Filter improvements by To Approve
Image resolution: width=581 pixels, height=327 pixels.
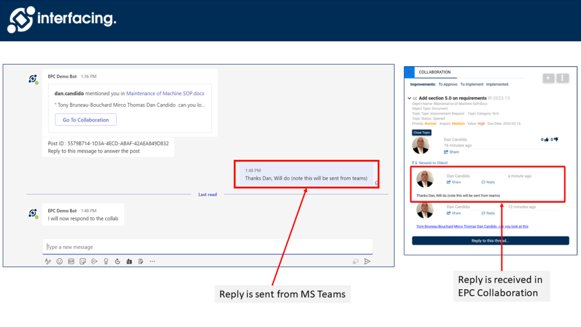click(447, 84)
